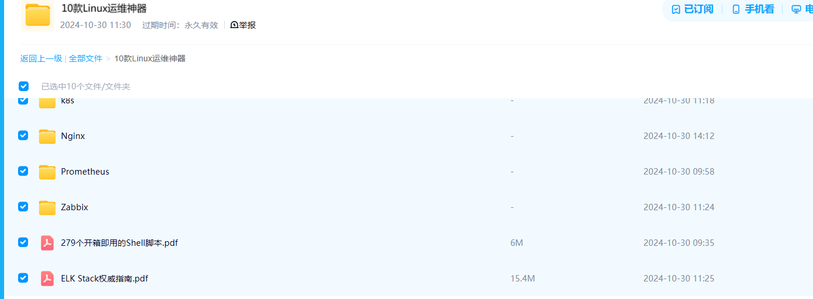The width and height of the screenshot is (813, 299).
Task: Click the 举报 report icon
Action: click(x=234, y=25)
